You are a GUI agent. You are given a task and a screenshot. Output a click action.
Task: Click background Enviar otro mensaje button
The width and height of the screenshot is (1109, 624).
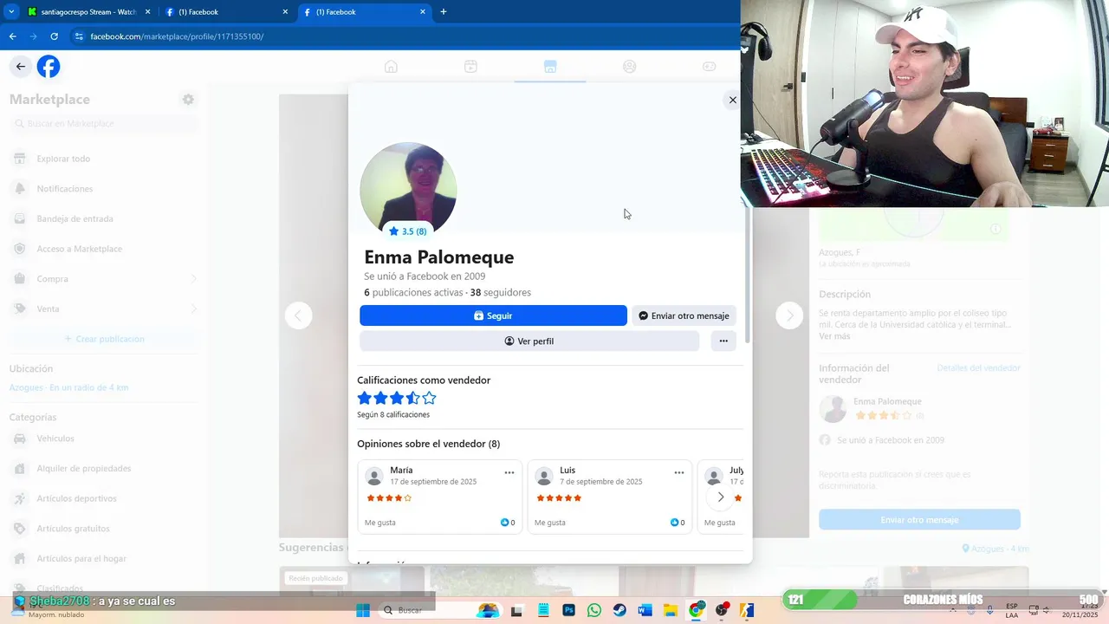click(x=919, y=520)
